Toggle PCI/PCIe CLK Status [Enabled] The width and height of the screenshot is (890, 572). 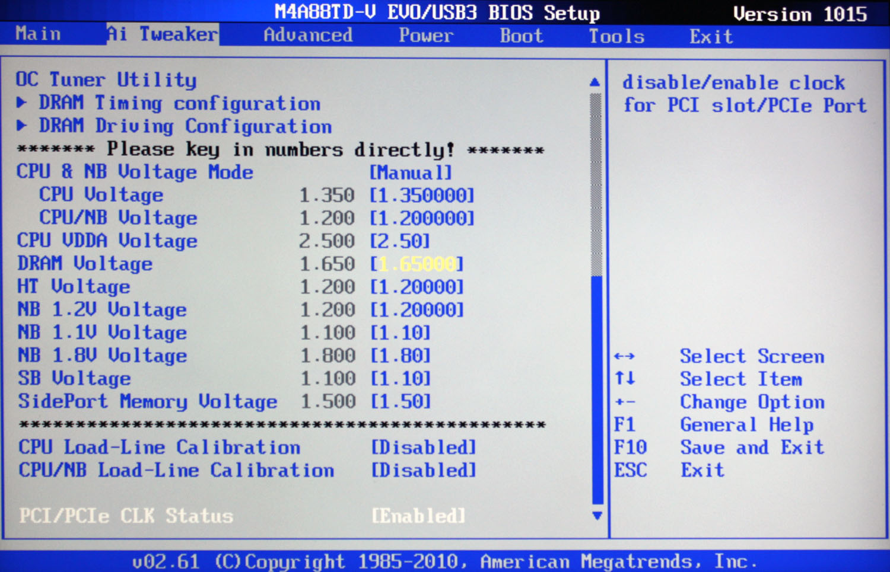tap(418, 516)
